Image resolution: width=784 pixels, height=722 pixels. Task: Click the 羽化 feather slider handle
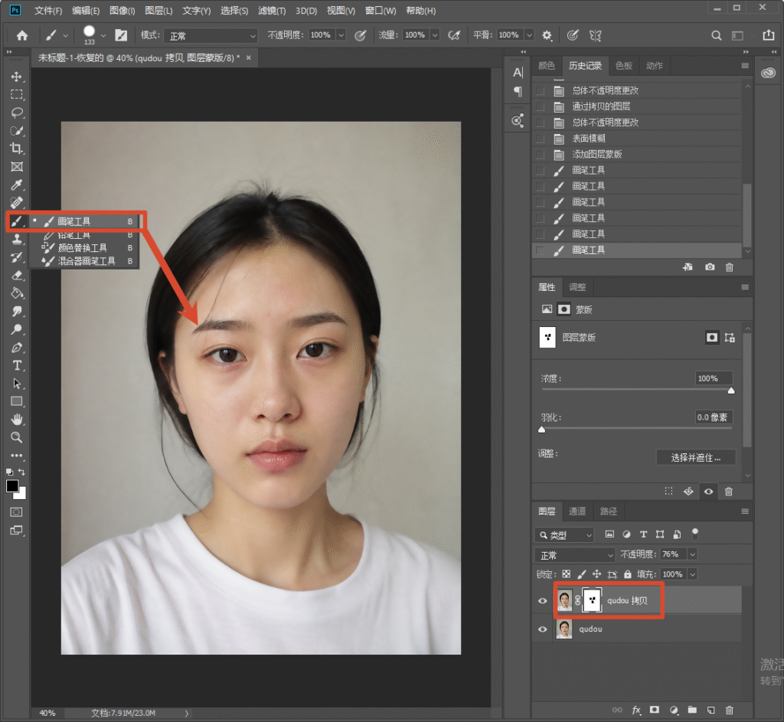(x=541, y=430)
